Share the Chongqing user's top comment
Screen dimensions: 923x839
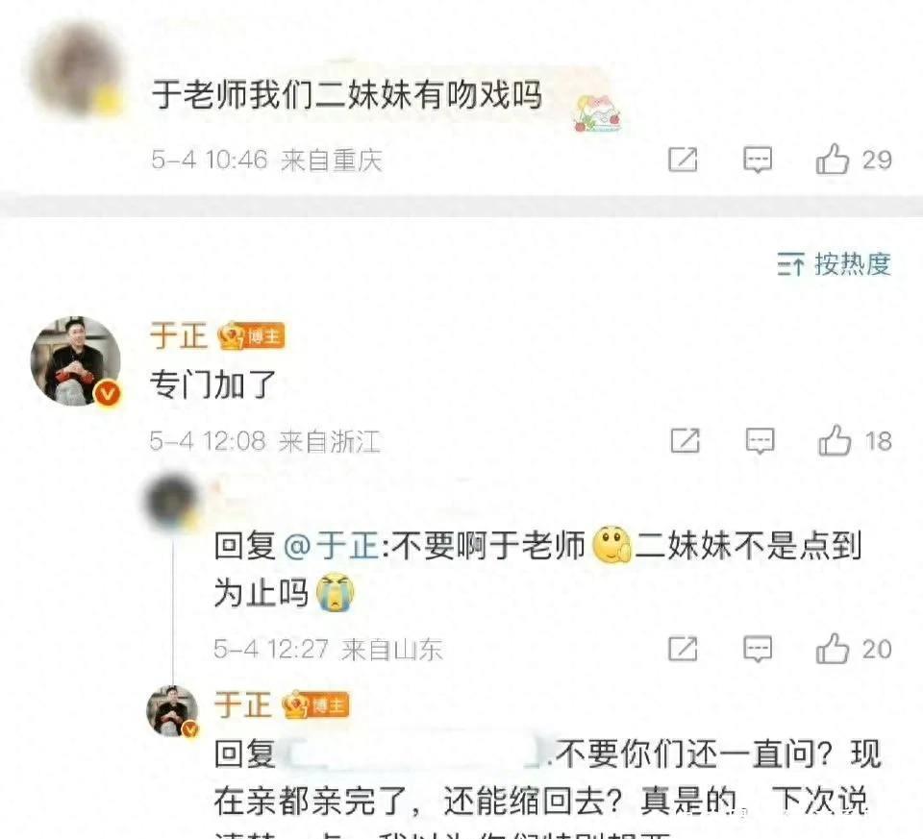[x=683, y=160]
